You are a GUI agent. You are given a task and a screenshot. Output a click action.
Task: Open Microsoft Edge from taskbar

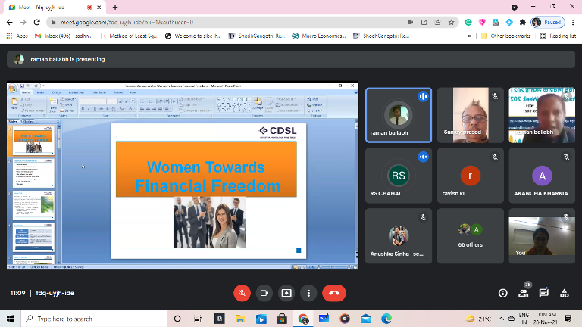[386, 319]
